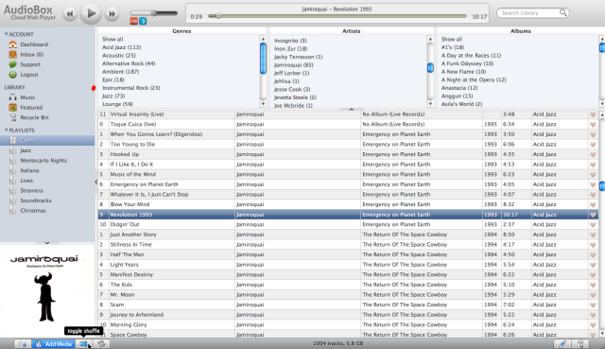
Task: Skip to next track with fast-forward button
Action: [x=112, y=14]
